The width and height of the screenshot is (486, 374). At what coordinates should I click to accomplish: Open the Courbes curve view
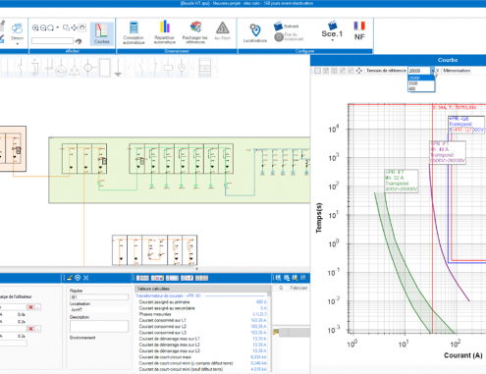coord(101,33)
